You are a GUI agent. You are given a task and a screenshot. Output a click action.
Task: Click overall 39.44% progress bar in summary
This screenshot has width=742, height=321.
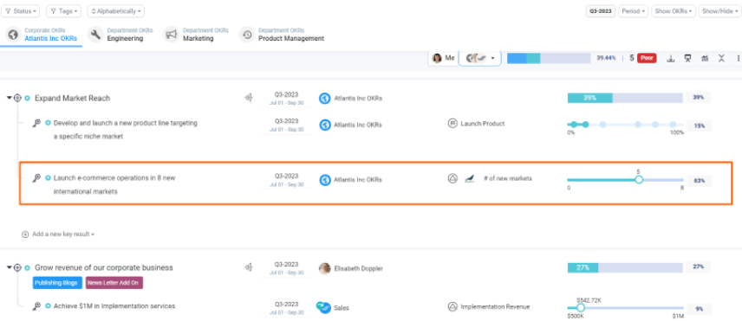[x=549, y=58]
